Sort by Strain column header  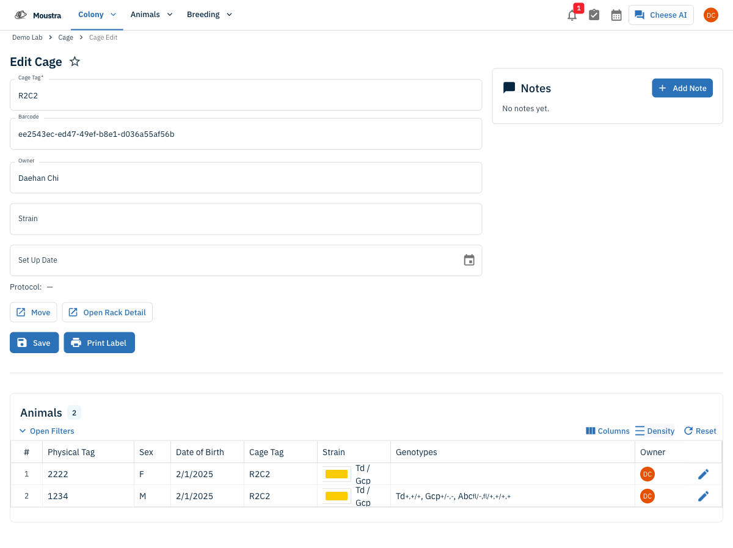click(354, 452)
